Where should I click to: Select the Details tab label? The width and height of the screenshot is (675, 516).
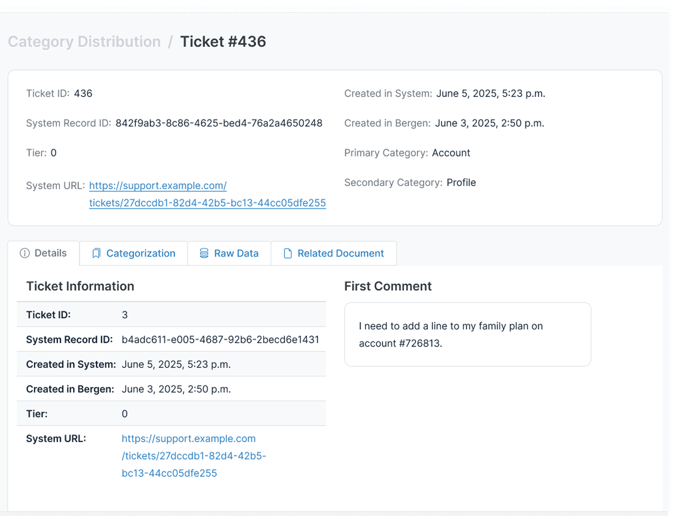pyautogui.click(x=51, y=253)
